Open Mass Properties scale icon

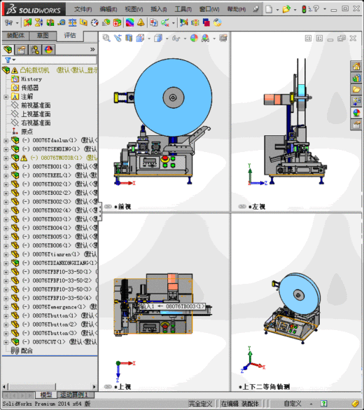(x=72, y=22)
